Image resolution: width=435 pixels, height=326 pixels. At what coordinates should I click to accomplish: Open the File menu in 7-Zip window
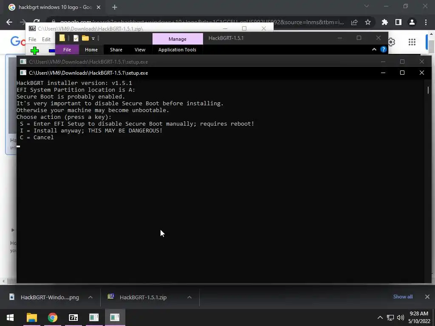[32, 39]
